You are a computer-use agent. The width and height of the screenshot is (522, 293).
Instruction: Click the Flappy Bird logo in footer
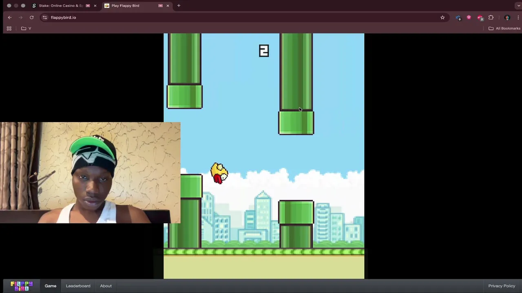[22, 286]
